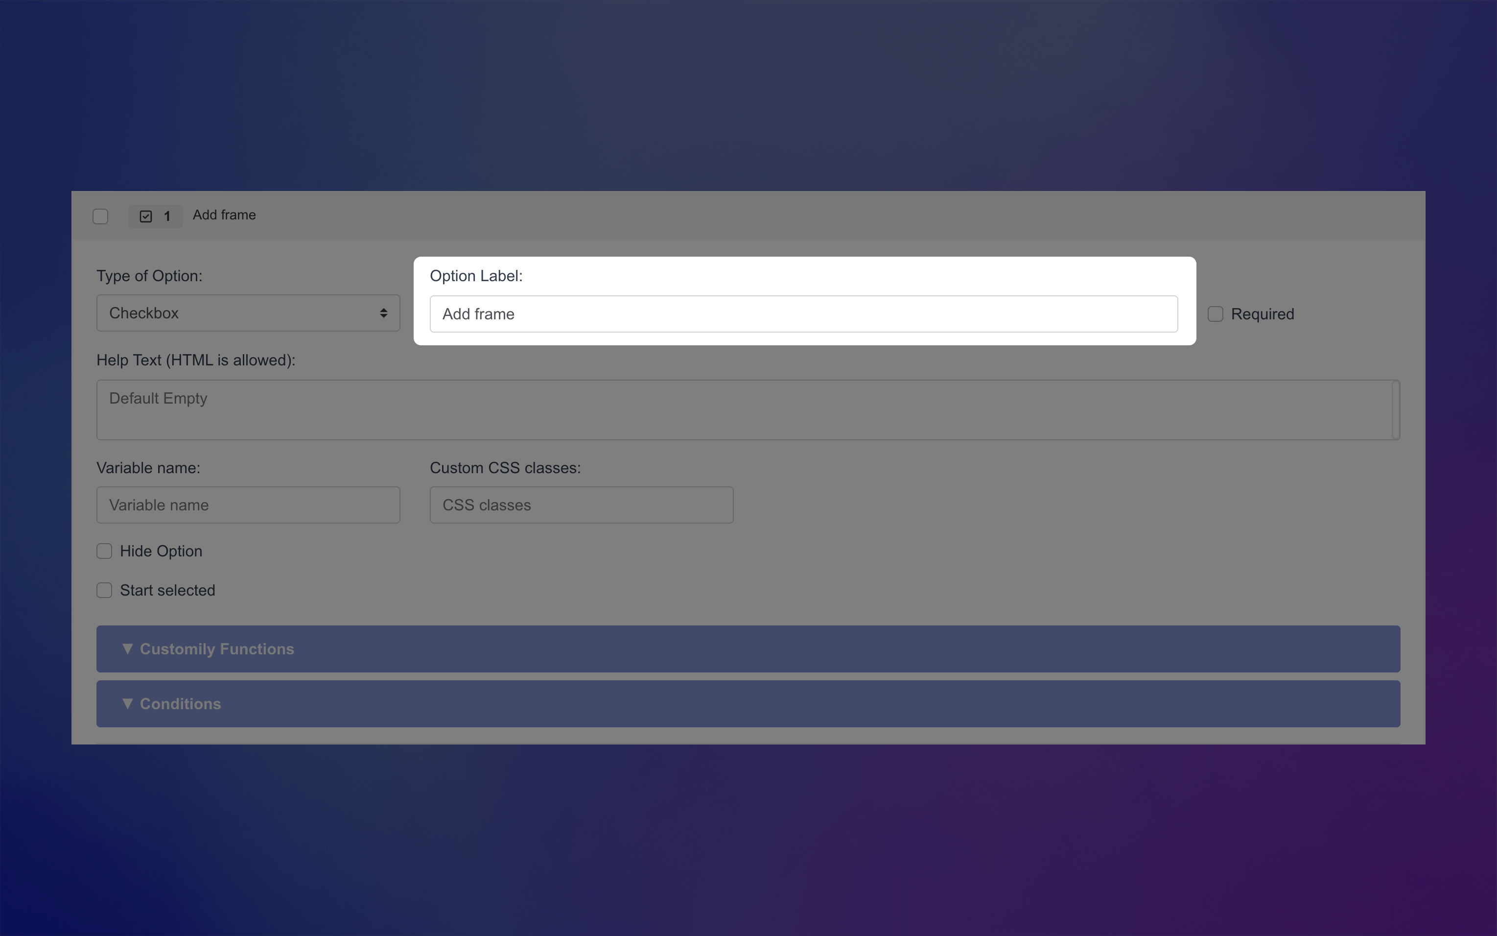This screenshot has width=1497, height=936.
Task: Click the Add frame option header label
Action: [223, 215]
